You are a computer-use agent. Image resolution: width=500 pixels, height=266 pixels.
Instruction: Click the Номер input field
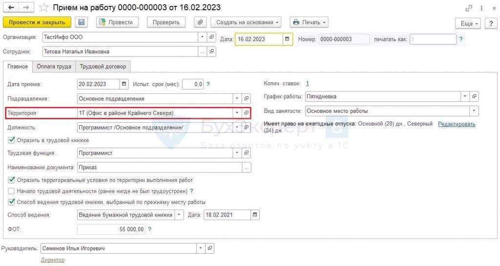(x=344, y=39)
